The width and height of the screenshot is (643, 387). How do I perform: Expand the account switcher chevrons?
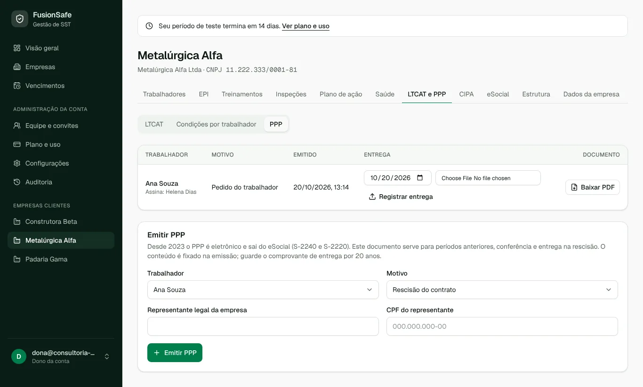(x=107, y=356)
